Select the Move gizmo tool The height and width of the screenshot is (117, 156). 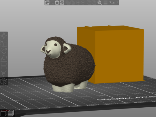point(4,36)
